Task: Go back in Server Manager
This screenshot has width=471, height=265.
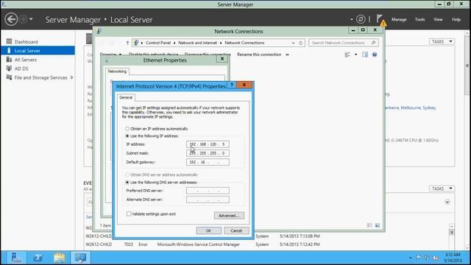Action: (x=11, y=20)
